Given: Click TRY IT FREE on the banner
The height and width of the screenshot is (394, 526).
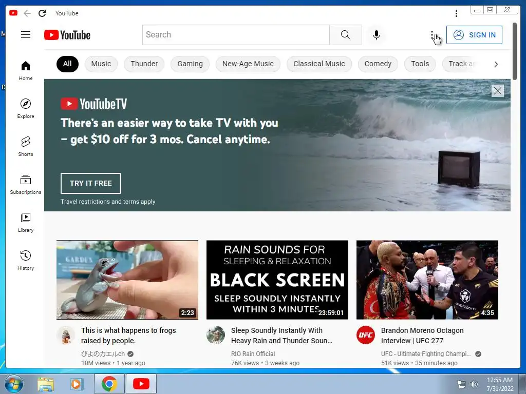Looking at the screenshot, I should (91, 183).
